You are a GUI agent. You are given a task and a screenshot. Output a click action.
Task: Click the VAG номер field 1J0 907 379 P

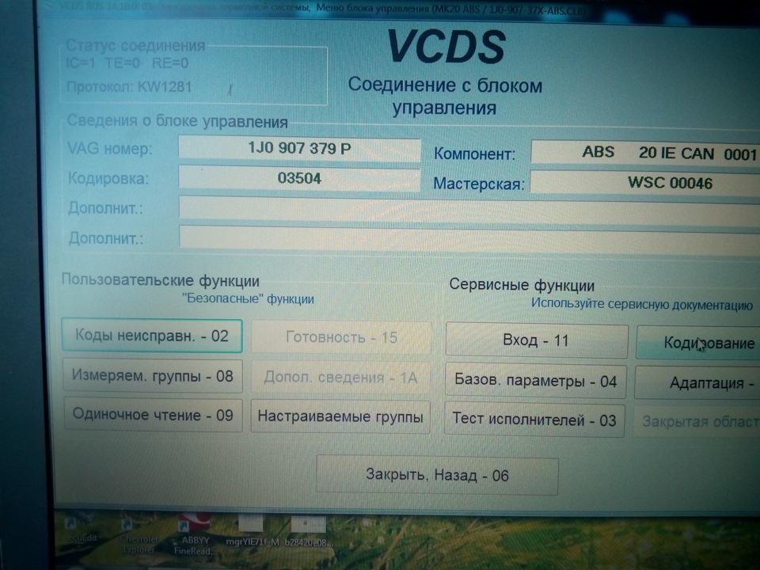[299, 148]
